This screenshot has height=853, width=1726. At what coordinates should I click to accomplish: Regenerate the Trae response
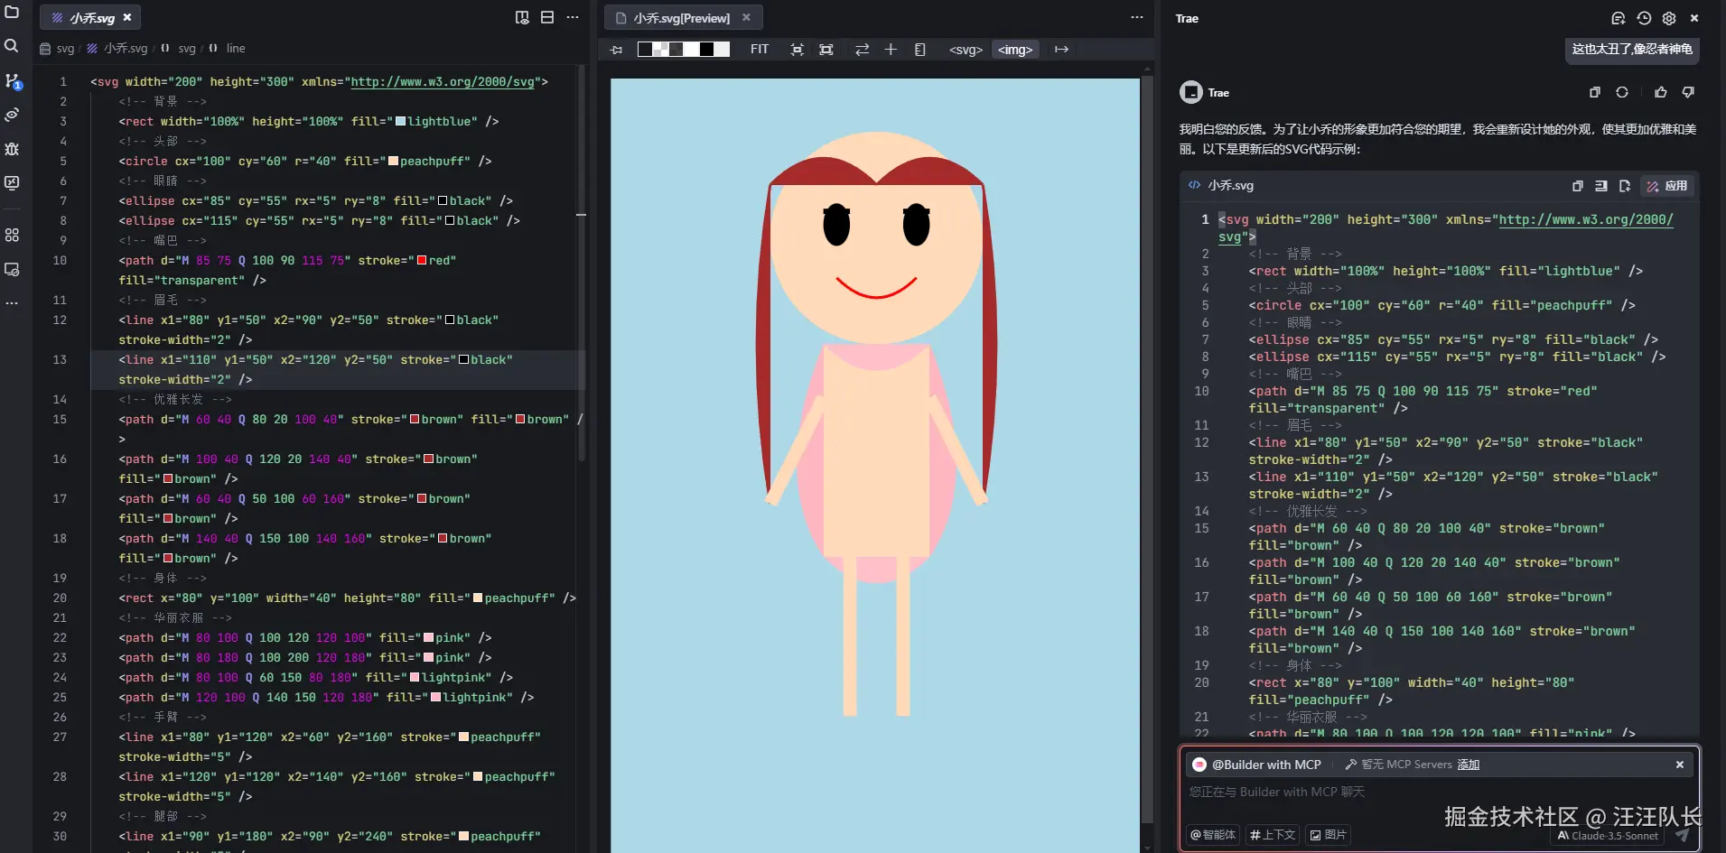tap(1622, 92)
